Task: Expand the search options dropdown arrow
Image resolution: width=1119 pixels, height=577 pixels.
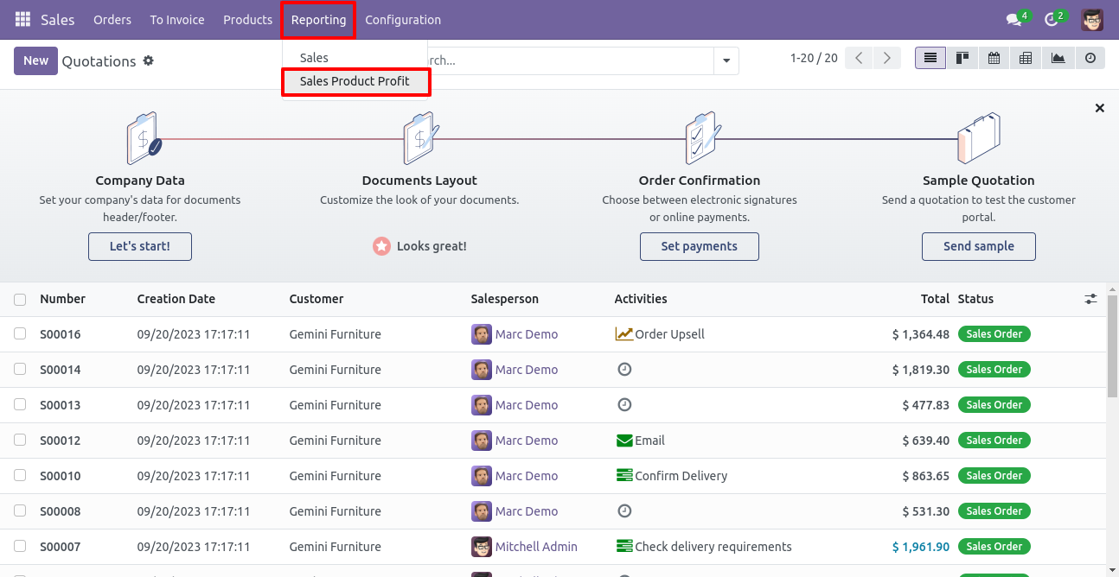Action: coord(726,60)
